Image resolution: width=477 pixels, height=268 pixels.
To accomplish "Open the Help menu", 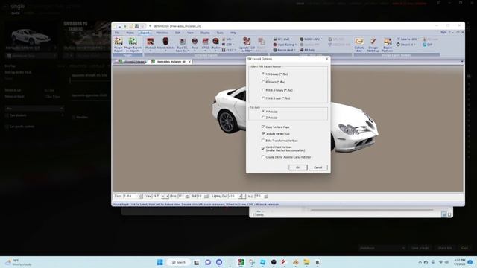I will click(x=233, y=33).
